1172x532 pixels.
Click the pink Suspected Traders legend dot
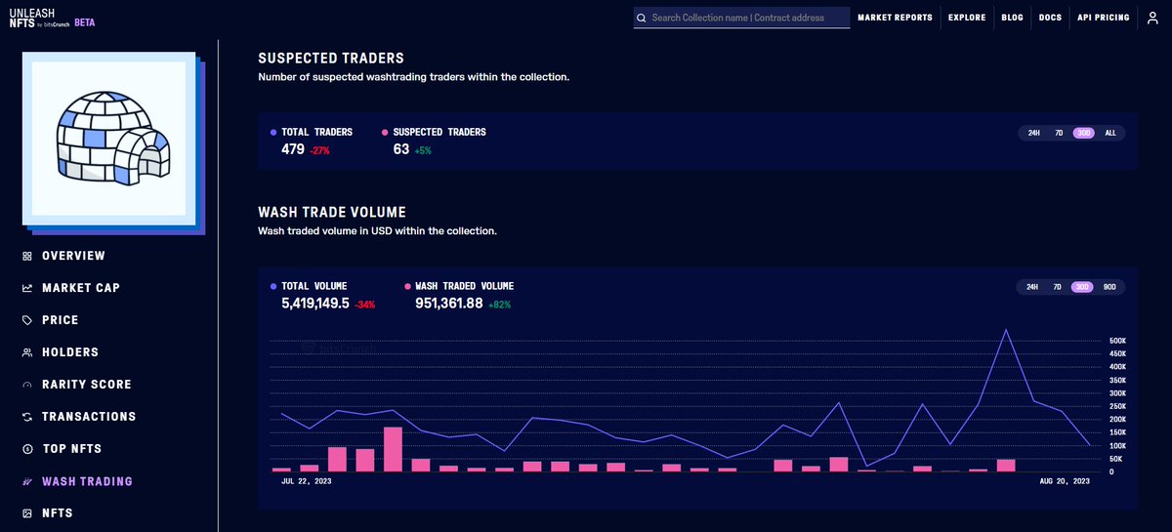click(385, 132)
